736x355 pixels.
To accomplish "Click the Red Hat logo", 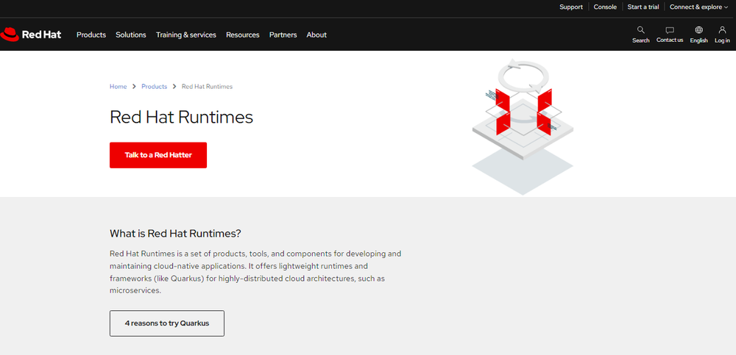I will tap(30, 35).
